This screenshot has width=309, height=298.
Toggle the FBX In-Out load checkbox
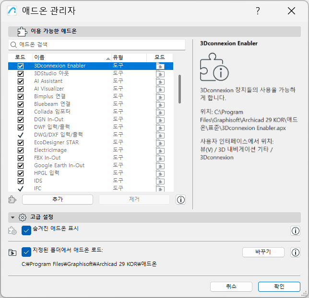coord(21,158)
